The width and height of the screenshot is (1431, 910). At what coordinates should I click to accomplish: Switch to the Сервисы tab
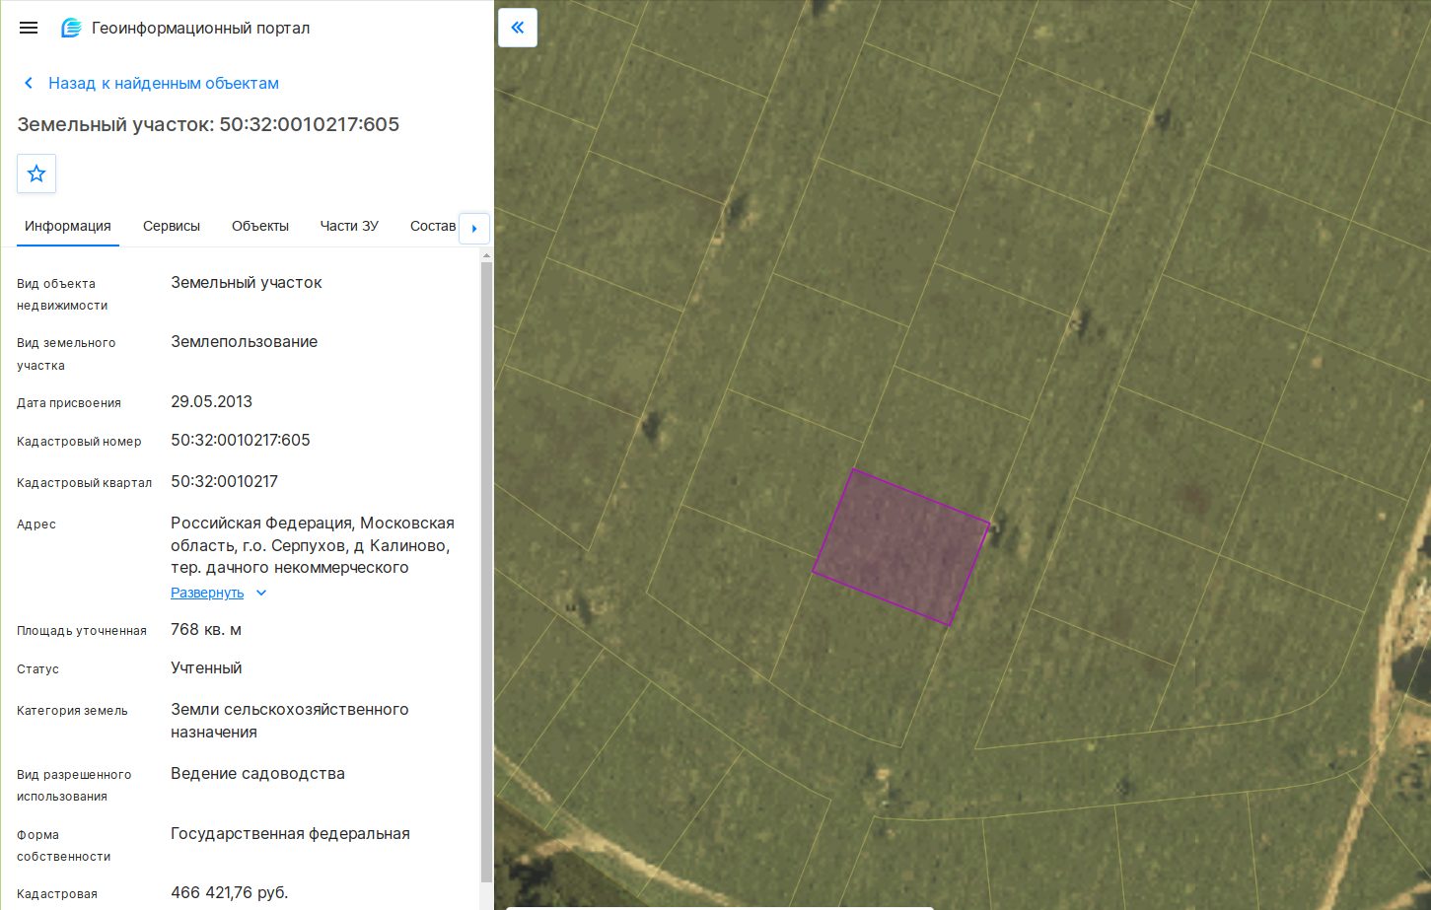point(172,226)
